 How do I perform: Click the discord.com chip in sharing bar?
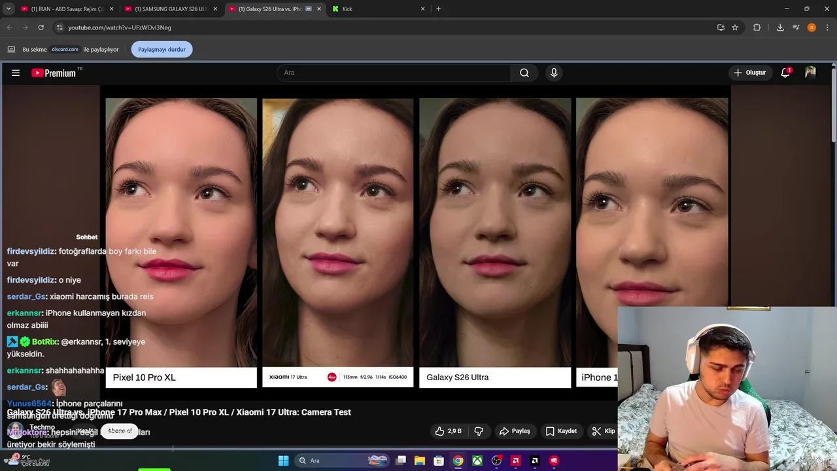(65, 49)
